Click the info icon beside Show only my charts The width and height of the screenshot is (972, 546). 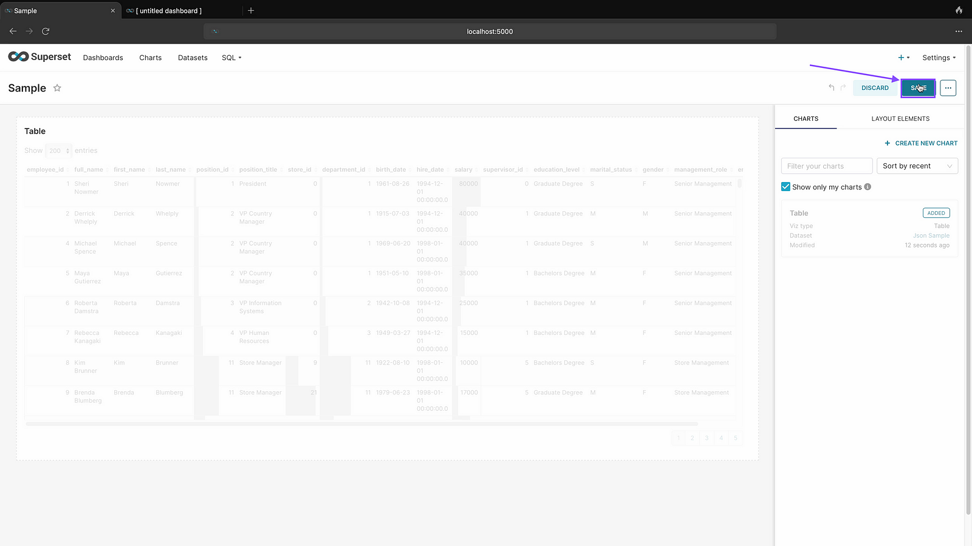868,187
